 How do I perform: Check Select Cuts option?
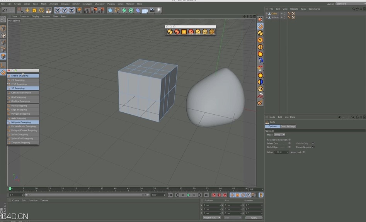click(x=289, y=143)
